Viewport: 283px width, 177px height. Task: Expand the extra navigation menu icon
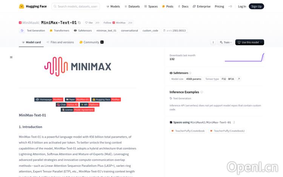pos(230,6)
